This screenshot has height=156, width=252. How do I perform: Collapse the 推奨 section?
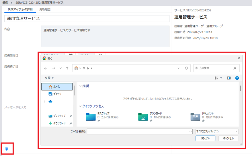coord(80,86)
